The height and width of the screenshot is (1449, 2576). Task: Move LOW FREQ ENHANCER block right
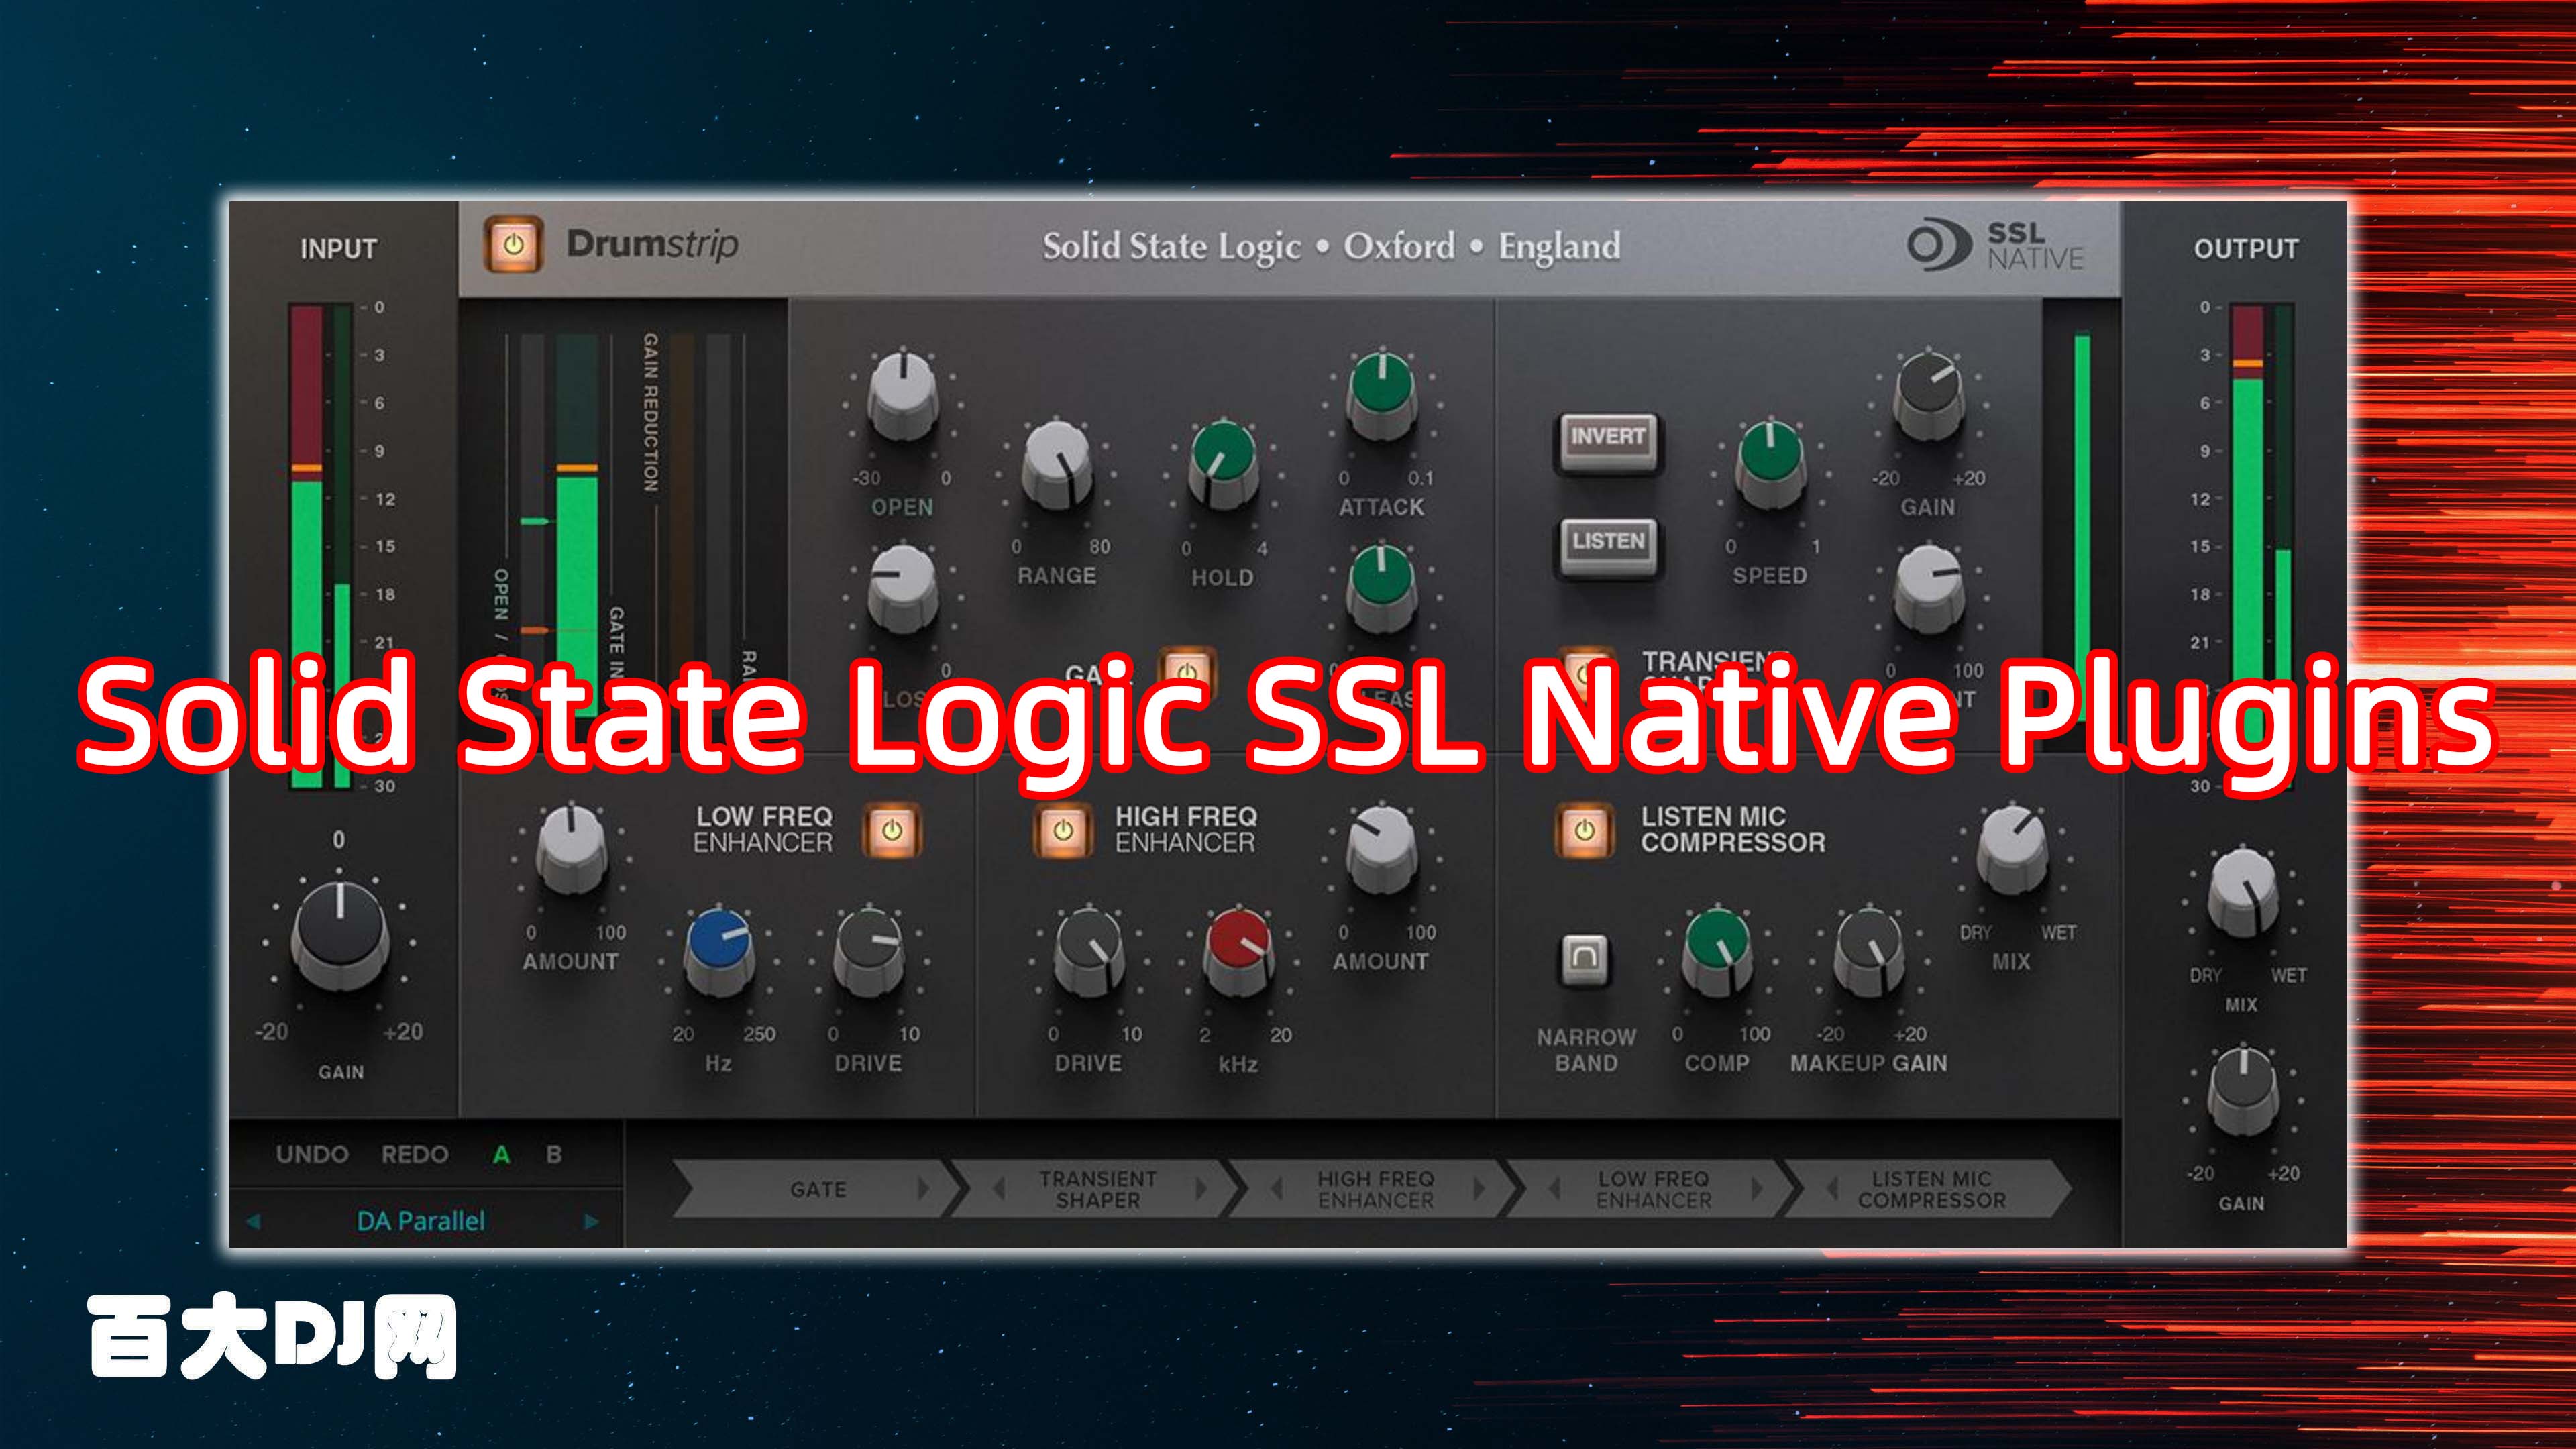pos(1757,1189)
